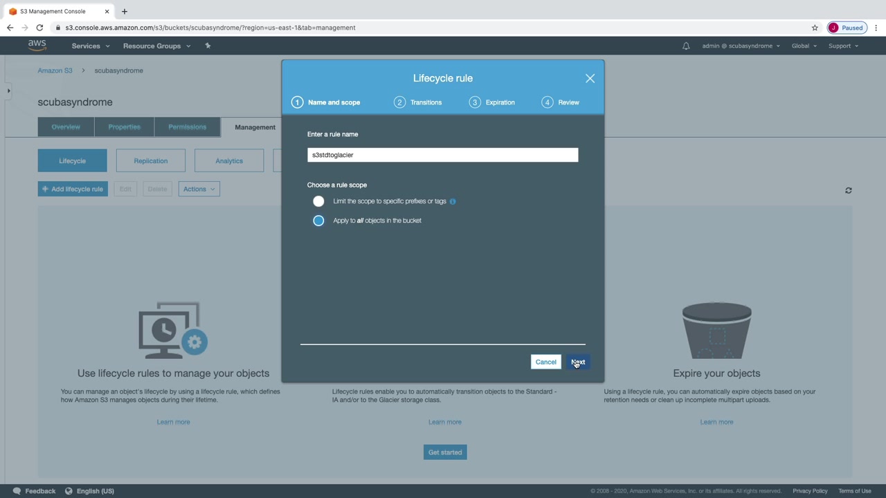Close the S3 Management Console tab
This screenshot has height=498, width=886.
tap(107, 11)
